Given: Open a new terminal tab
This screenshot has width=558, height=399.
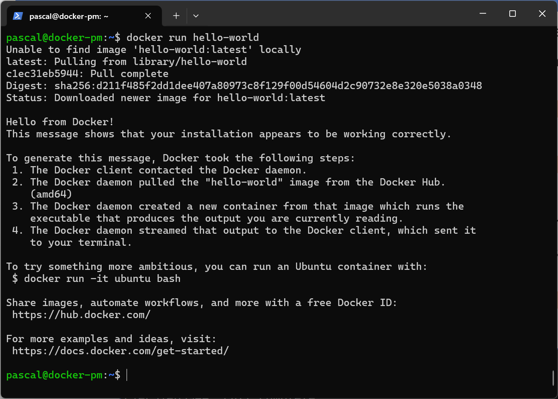Looking at the screenshot, I should pyautogui.click(x=176, y=16).
